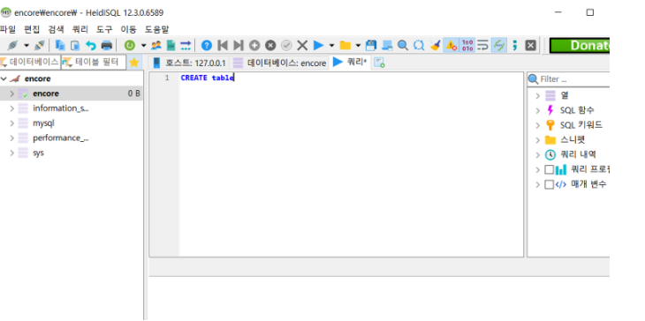Cancel editing with the X icon
645x321 pixels.
[x=302, y=45]
